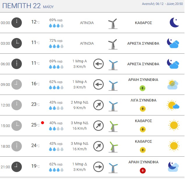Click the moon and clouds icon at 06:00
This screenshot has width=185, height=179.
173,64
